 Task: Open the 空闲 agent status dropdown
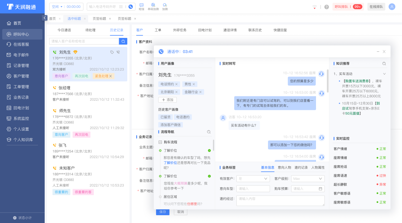point(56,6)
